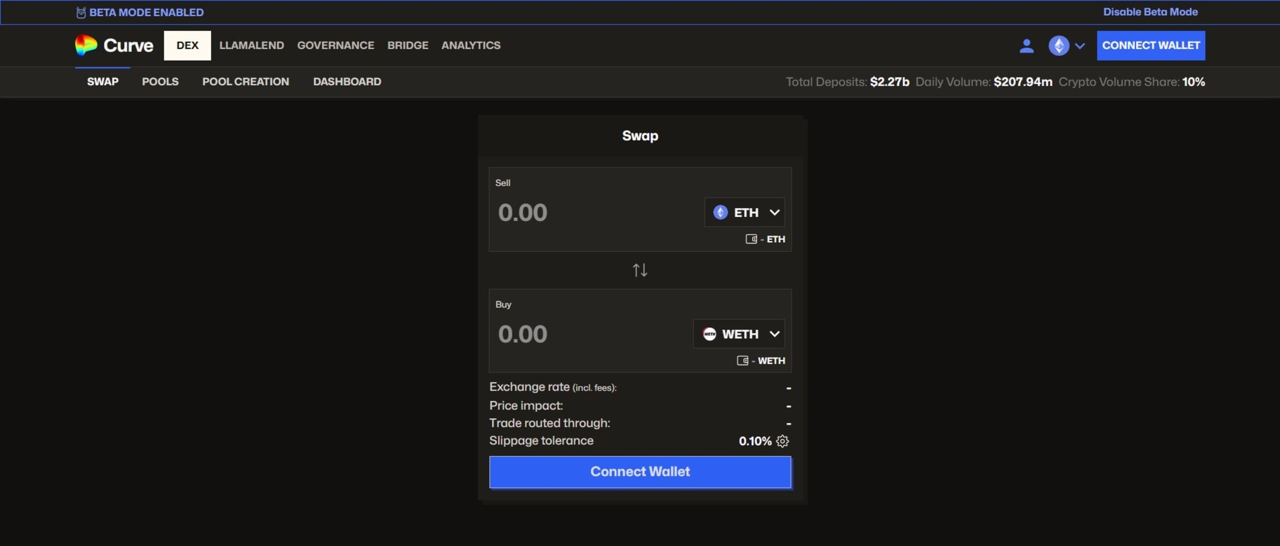
Task: Switch to the DASHBOARD tab
Action: (x=347, y=81)
